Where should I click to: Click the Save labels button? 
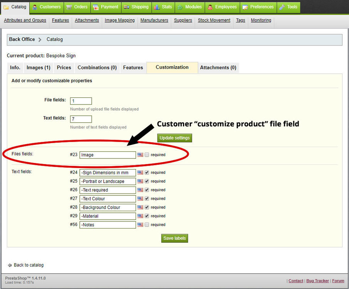(174, 238)
